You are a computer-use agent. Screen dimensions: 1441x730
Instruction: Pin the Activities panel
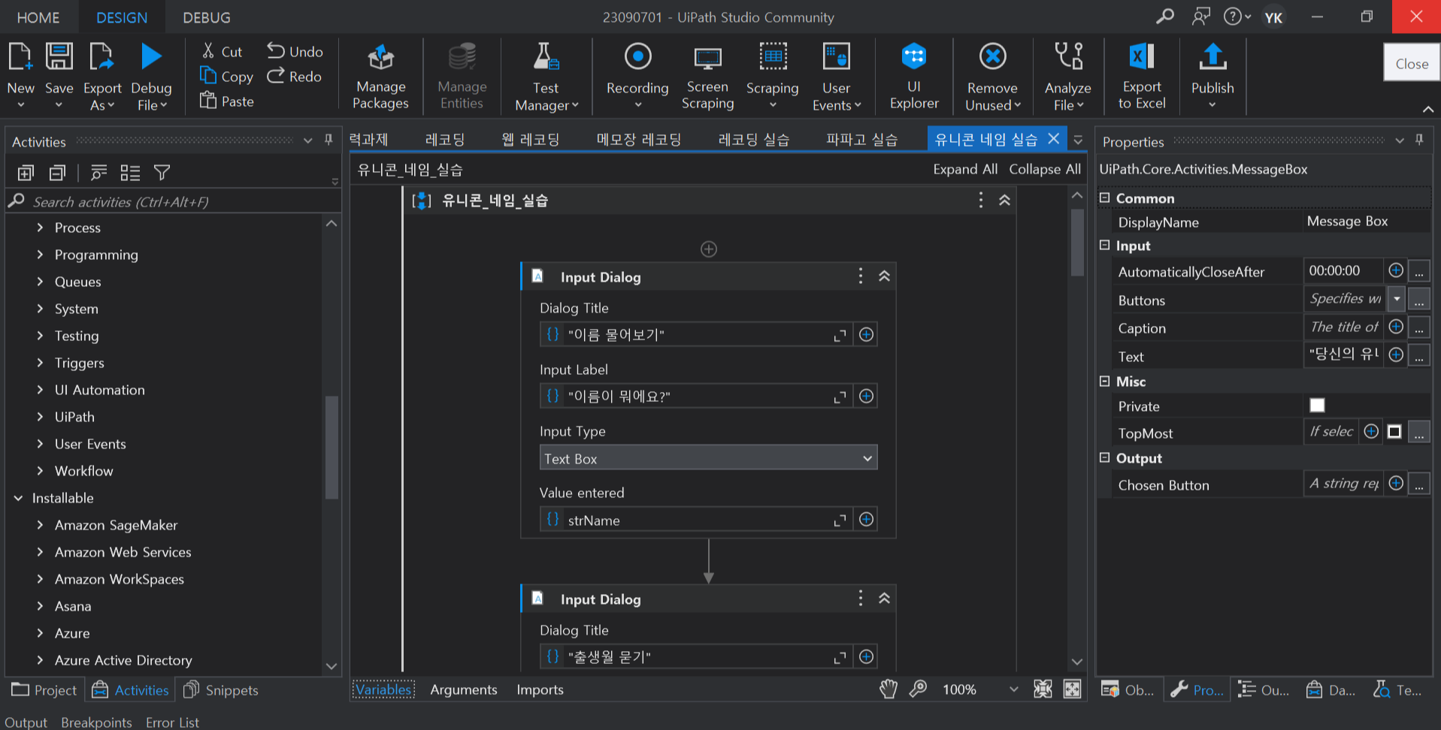328,140
